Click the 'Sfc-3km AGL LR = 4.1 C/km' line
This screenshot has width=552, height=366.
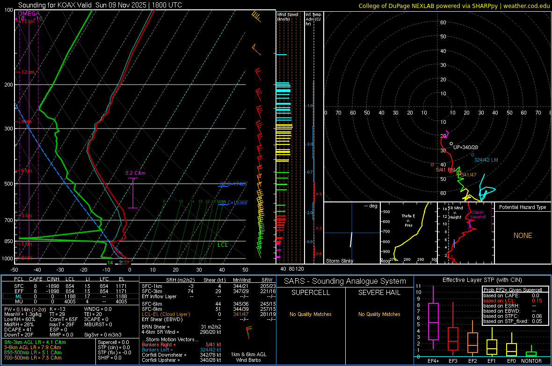(x=35, y=342)
